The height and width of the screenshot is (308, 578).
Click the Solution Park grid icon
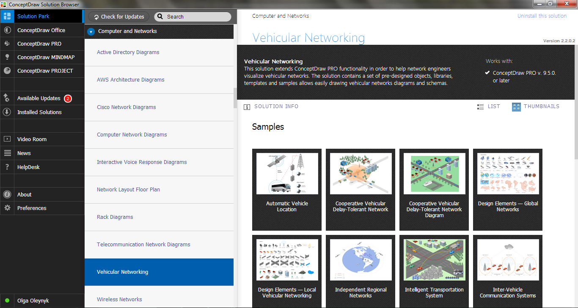pos(7,16)
